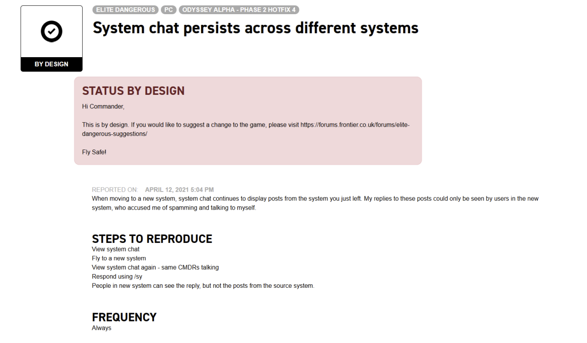Click the 'Hi Commander,' greeting text
Screen dimensions: 587x343
(103, 107)
